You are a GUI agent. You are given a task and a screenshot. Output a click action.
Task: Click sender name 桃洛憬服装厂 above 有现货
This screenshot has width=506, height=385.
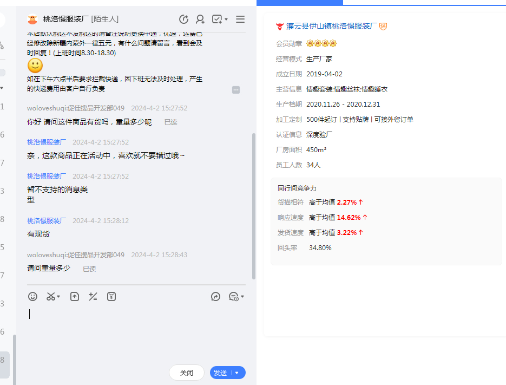pos(47,220)
